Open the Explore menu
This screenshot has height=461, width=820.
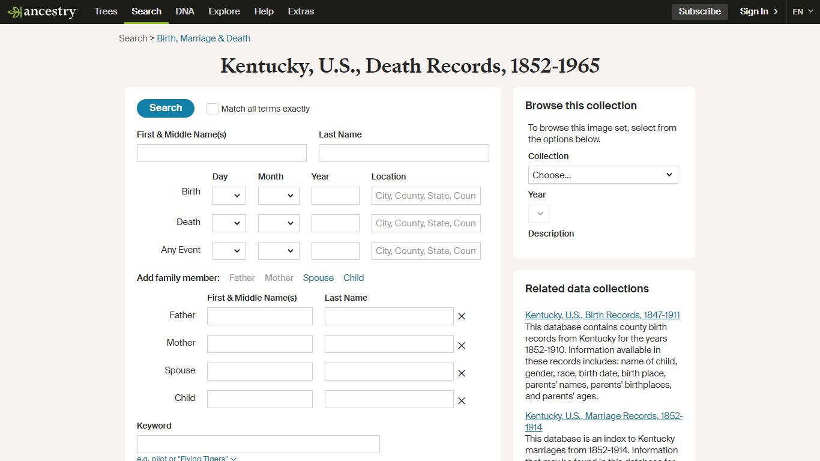pos(224,11)
